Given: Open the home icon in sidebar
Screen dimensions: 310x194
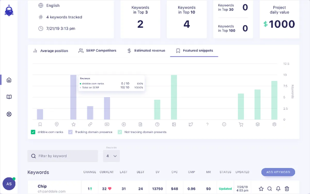Looking at the screenshot, I should pyautogui.click(x=9, y=80).
